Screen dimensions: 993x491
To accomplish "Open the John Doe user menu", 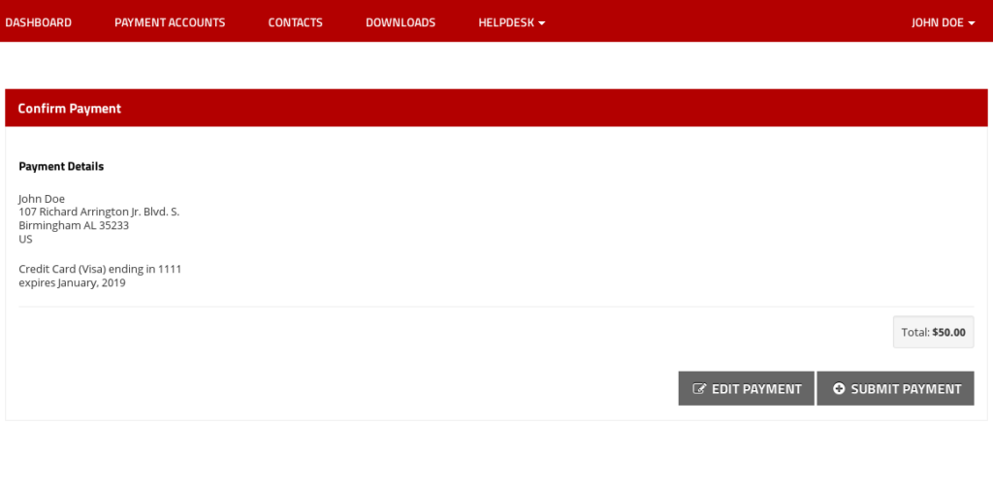I will click(x=943, y=23).
